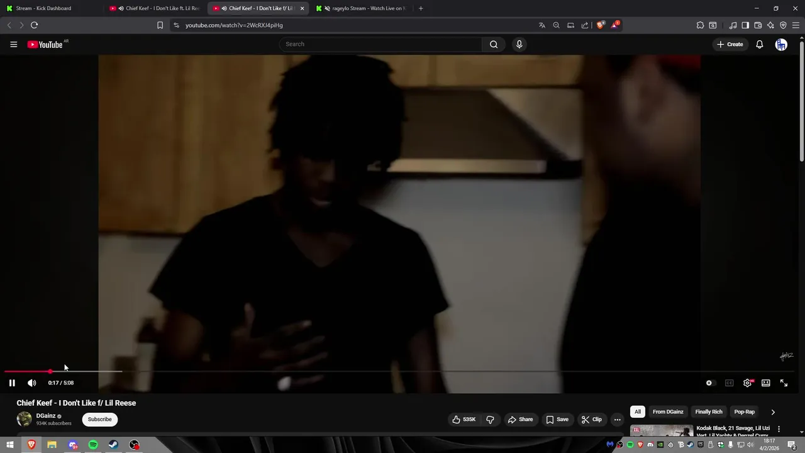
Task: Open page translate icon
Action: [x=541, y=25]
